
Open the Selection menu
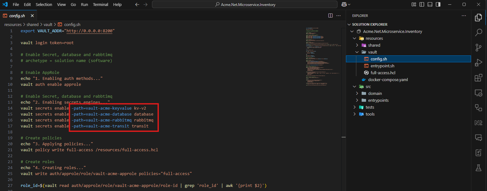pyautogui.click(x=44, y=5)
